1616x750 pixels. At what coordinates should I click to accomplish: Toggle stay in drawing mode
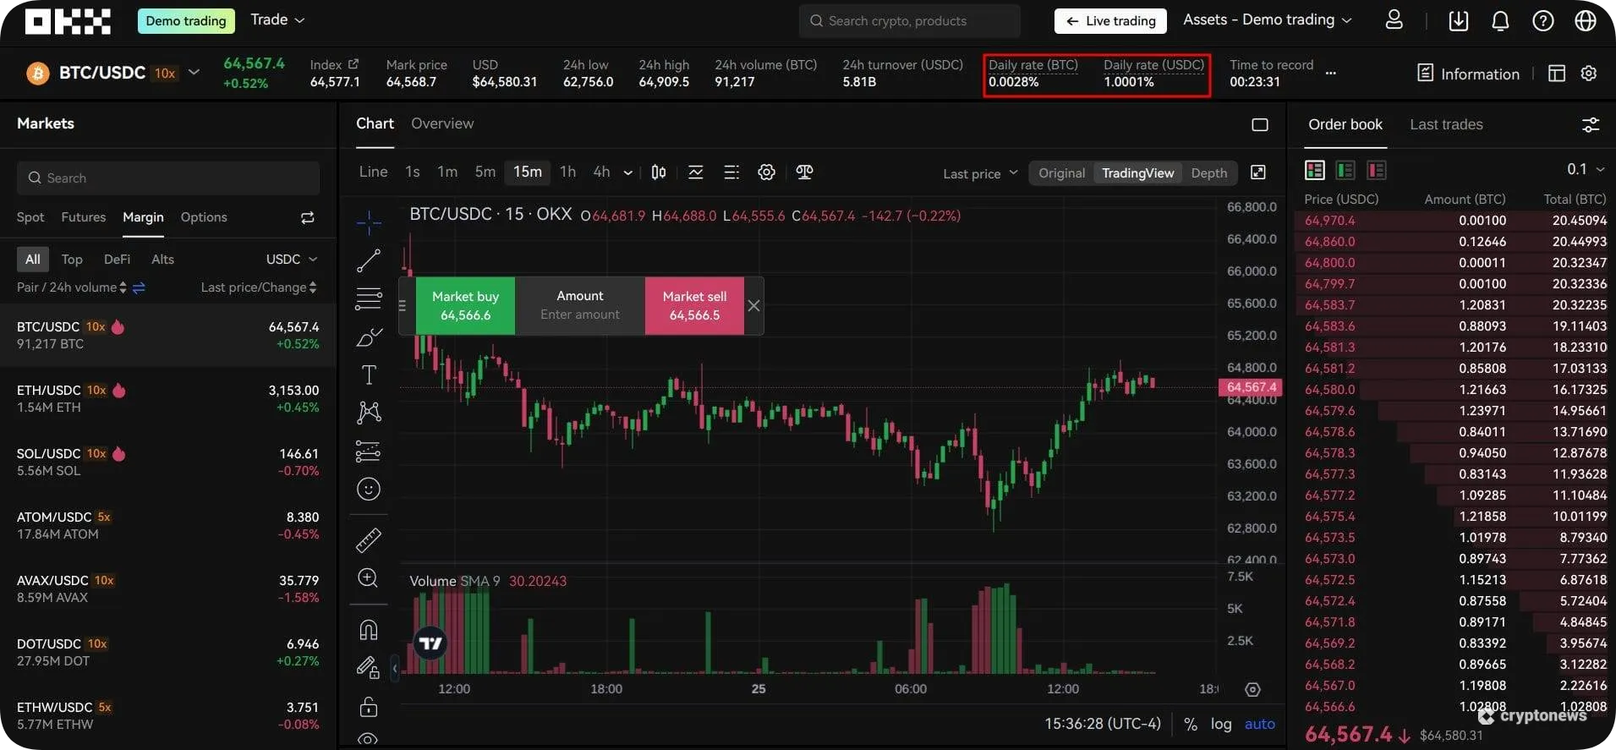pyautogui.click(x=368, y=668)
